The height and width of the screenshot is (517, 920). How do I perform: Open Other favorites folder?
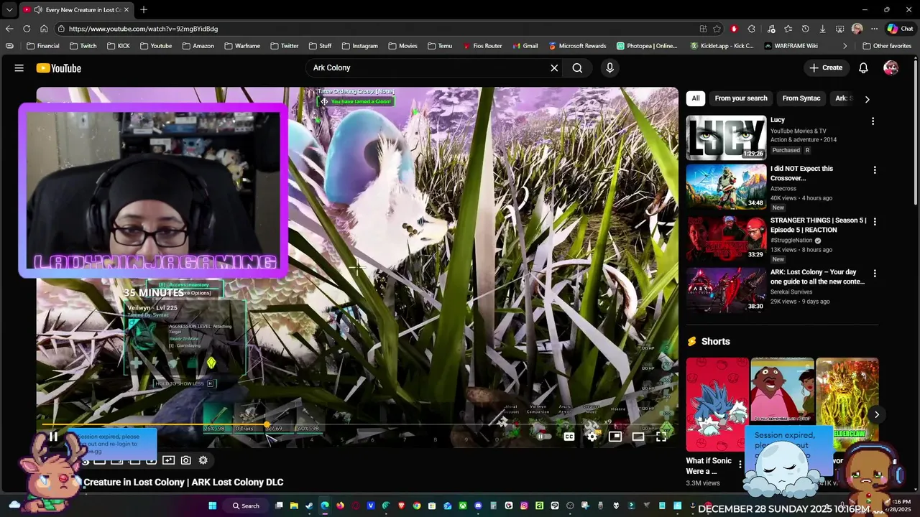887,46
